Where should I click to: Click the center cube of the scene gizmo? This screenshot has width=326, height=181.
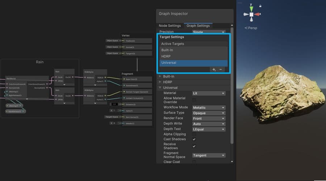tap(251, 14)
